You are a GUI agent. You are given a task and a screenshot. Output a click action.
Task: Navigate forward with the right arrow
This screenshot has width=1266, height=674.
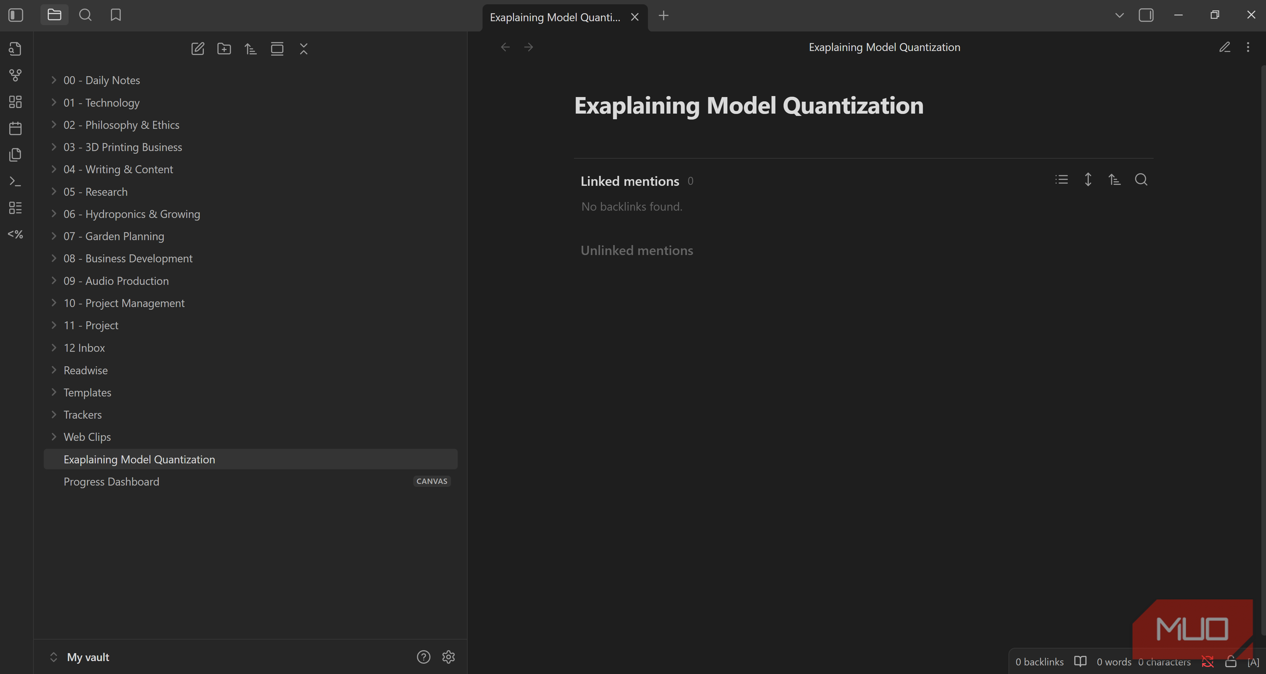tap(529, 47)
